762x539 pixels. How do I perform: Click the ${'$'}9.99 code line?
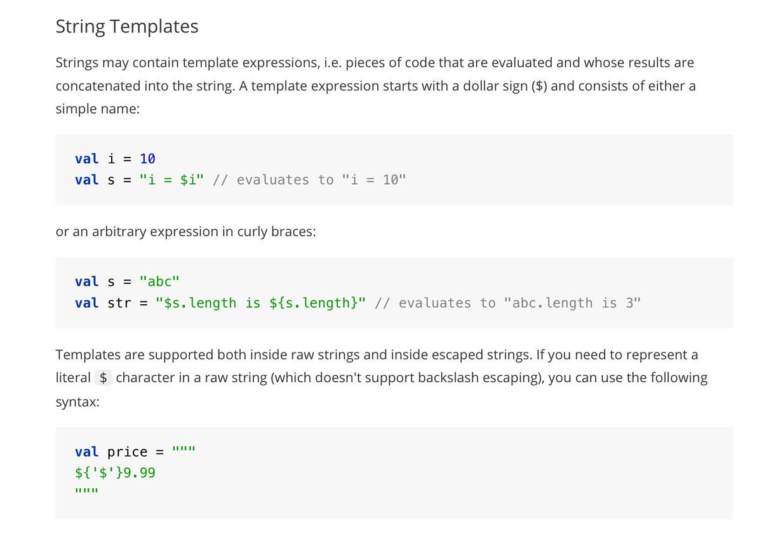115,473
